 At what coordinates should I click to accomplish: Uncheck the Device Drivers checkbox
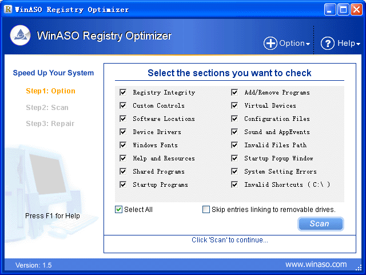pos(123,132)
